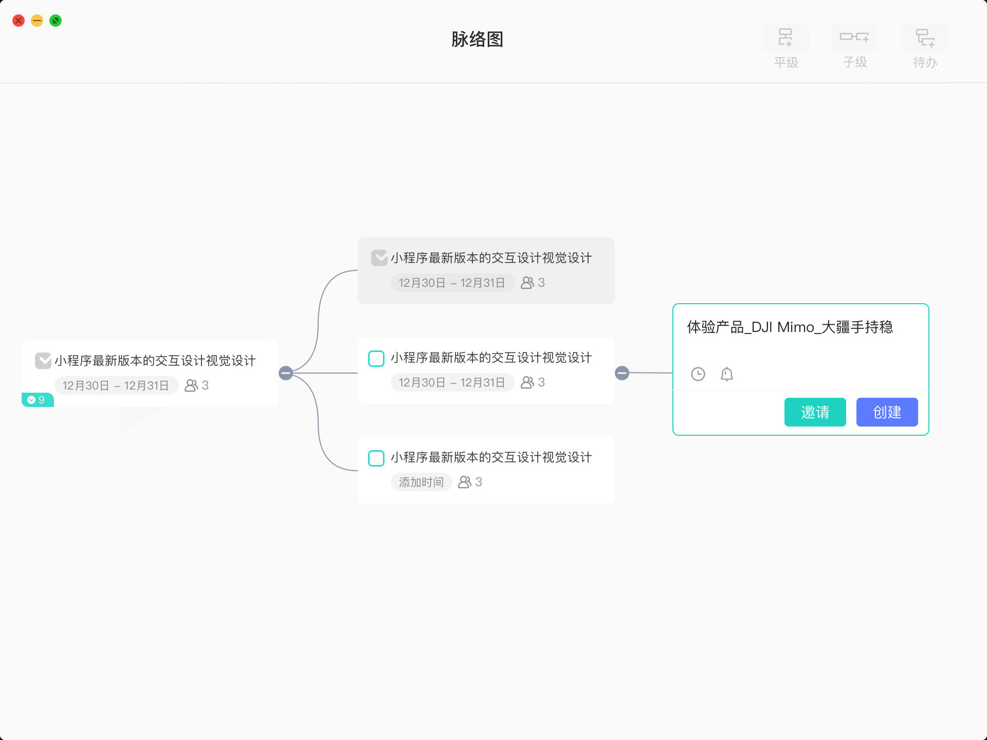Click the clock icon in new node card
987x740 pixels.
[x=698, y=374]
